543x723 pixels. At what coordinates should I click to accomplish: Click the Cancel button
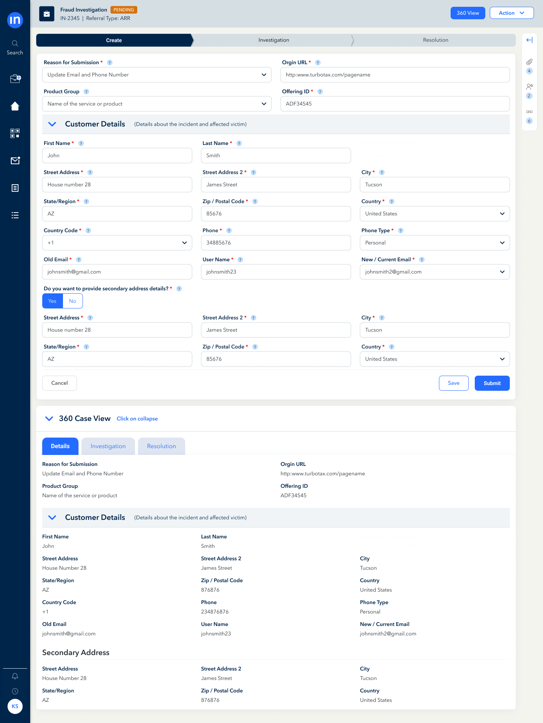[60, 383]
